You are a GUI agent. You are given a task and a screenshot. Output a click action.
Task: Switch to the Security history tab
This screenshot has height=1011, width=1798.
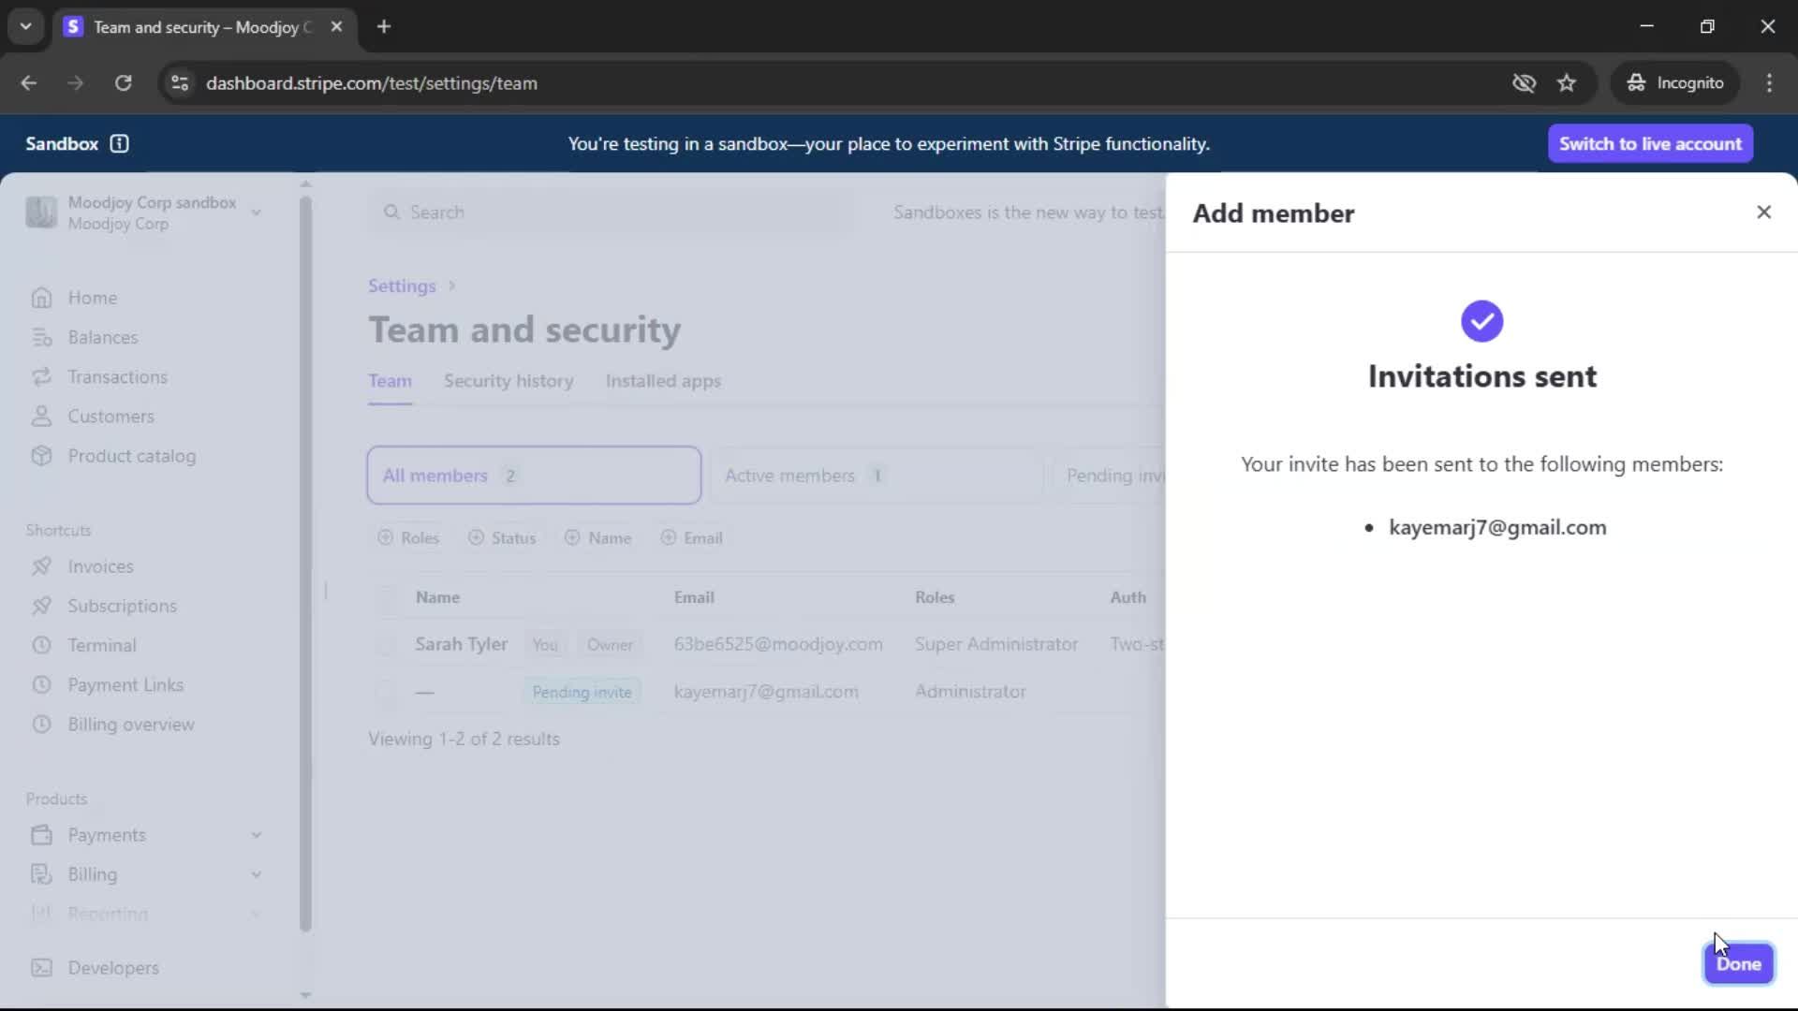pyautogui.click(x=508, y=381)
